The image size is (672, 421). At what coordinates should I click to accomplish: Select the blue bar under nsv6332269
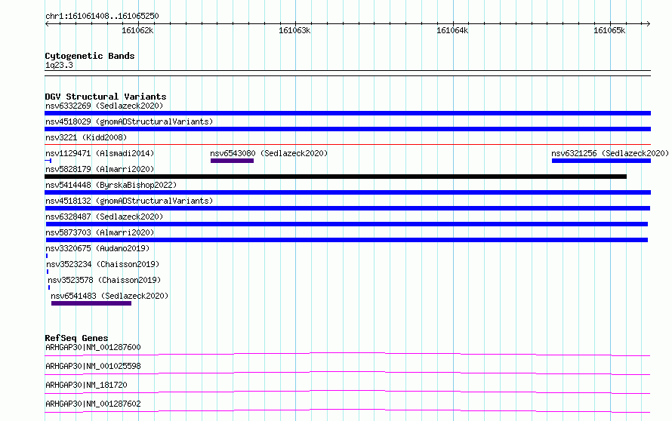coord(347,113)
